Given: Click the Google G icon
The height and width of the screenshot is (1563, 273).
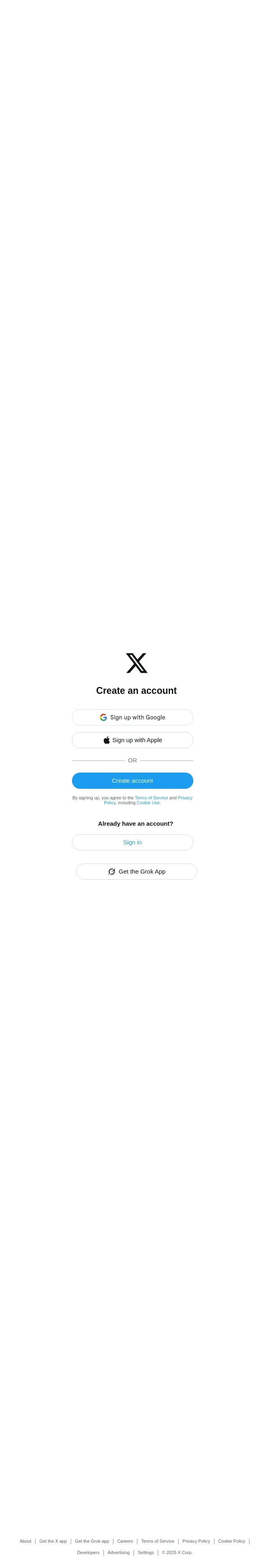Looking at the screenshot, I should coord(104,717).
